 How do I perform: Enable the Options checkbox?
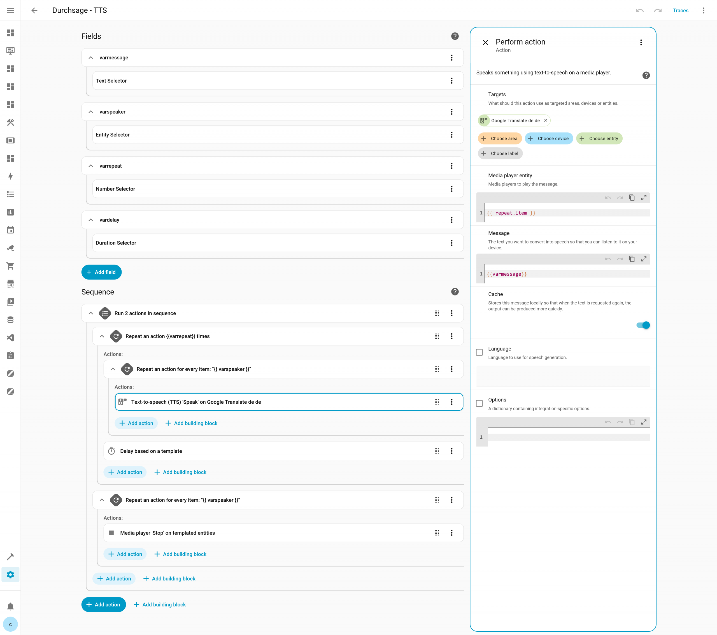[479, 403]
